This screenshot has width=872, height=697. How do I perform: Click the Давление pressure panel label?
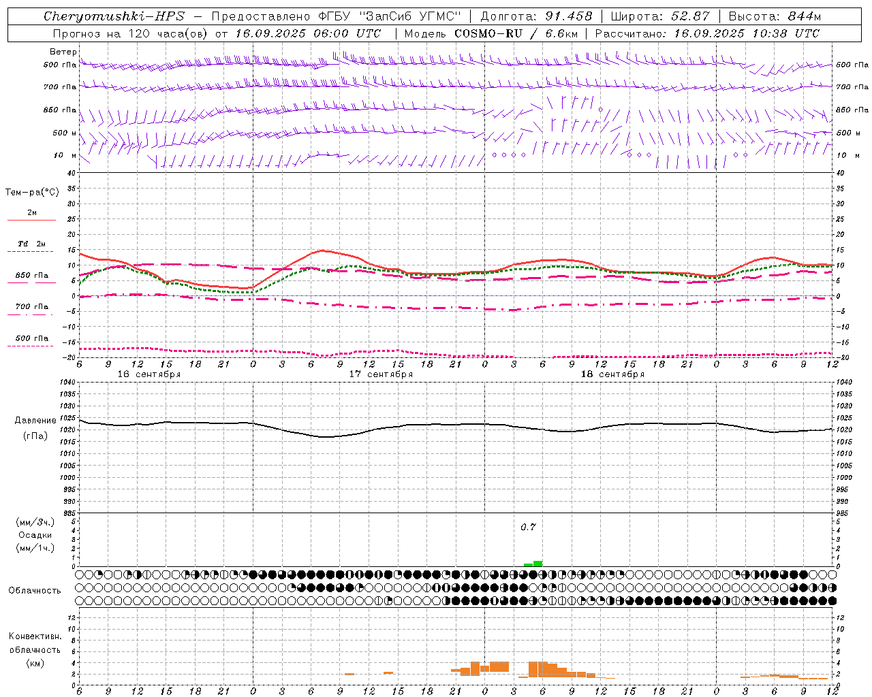click(x=35, y=421)
